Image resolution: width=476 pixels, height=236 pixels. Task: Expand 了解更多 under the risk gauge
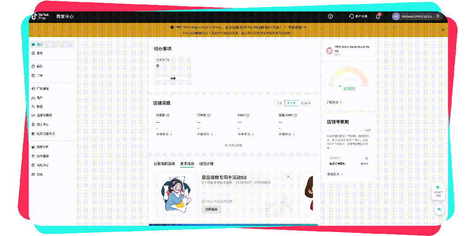click(334, 102)
